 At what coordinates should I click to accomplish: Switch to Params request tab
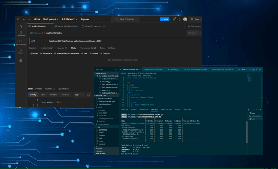[x=33, y=48]
